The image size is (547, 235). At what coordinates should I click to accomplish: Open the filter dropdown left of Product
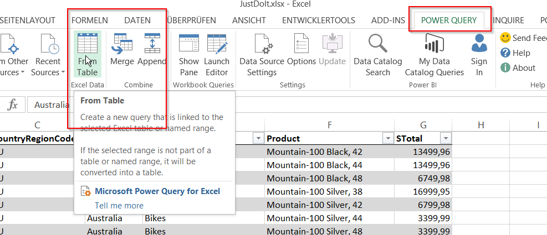point(258,139)
